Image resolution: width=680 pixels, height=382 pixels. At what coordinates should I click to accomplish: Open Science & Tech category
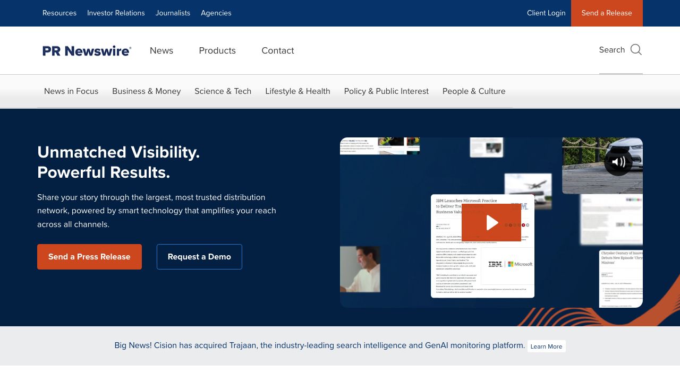point(223,91)
